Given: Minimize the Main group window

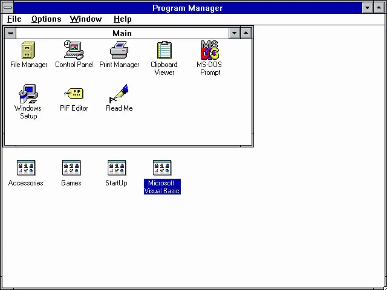Looking at the screenshot, I should pyautogui.click(x=234, y=33).
